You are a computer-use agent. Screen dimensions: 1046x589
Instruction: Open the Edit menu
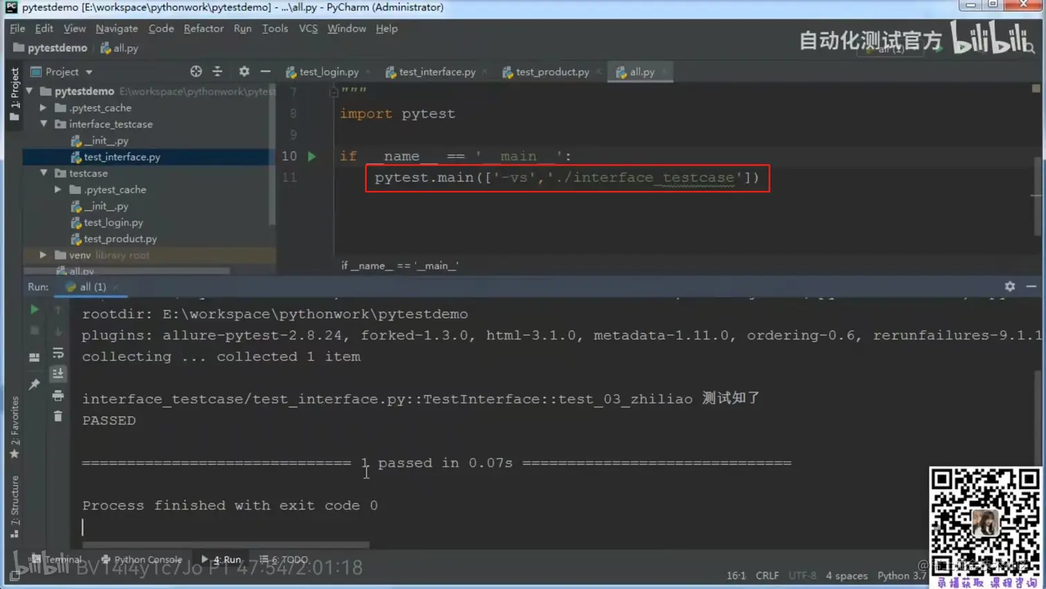44,28
